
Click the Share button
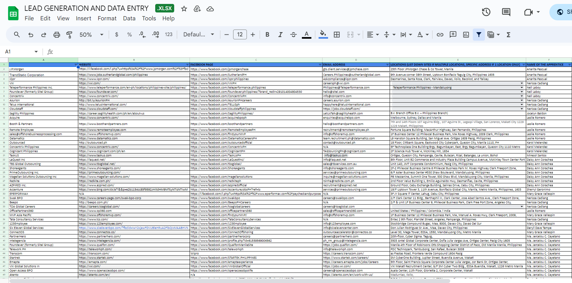pos(561,12)
